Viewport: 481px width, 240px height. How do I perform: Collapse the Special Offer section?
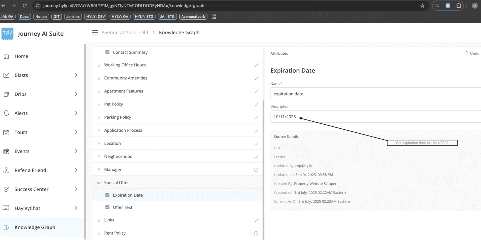pyautogui.click(x=99, y=183)
